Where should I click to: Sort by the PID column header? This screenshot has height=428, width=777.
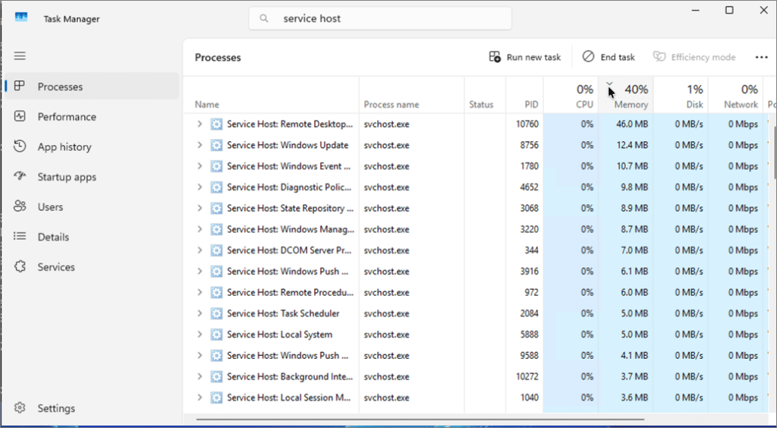tap(525, 95)
